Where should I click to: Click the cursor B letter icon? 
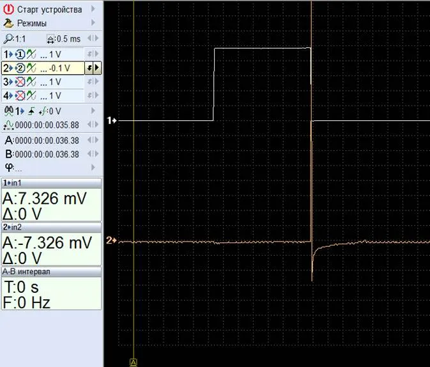click(9, 154)
